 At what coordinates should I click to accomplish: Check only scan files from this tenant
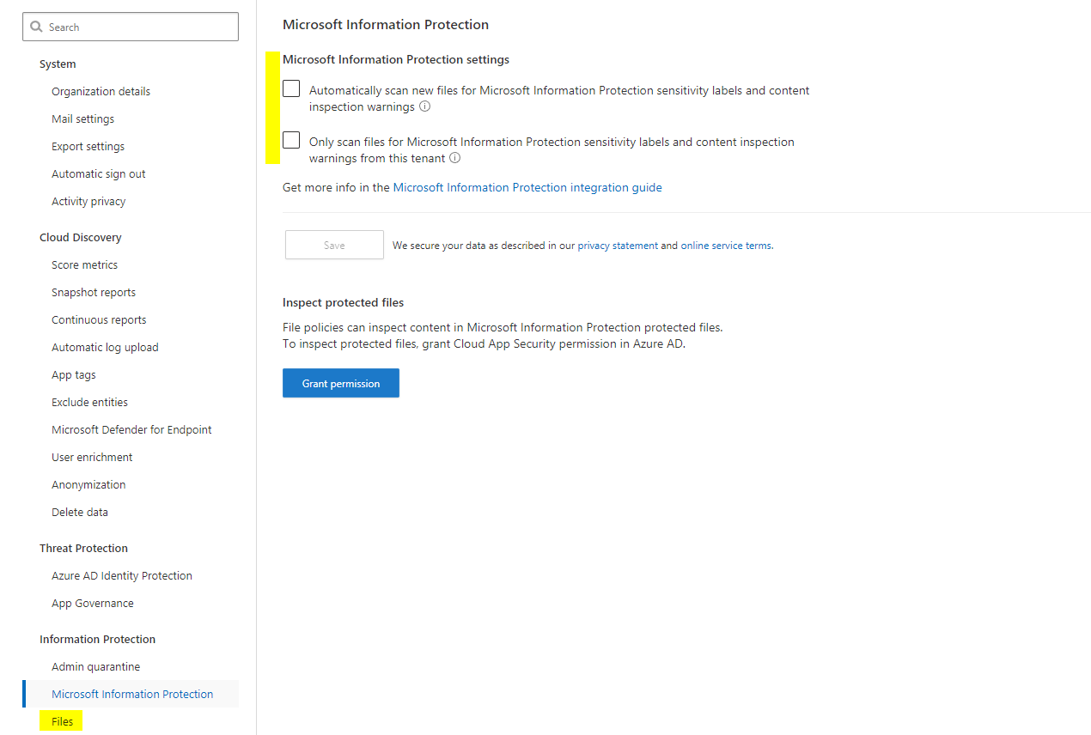pyautogui.click(x=291, y=140)
